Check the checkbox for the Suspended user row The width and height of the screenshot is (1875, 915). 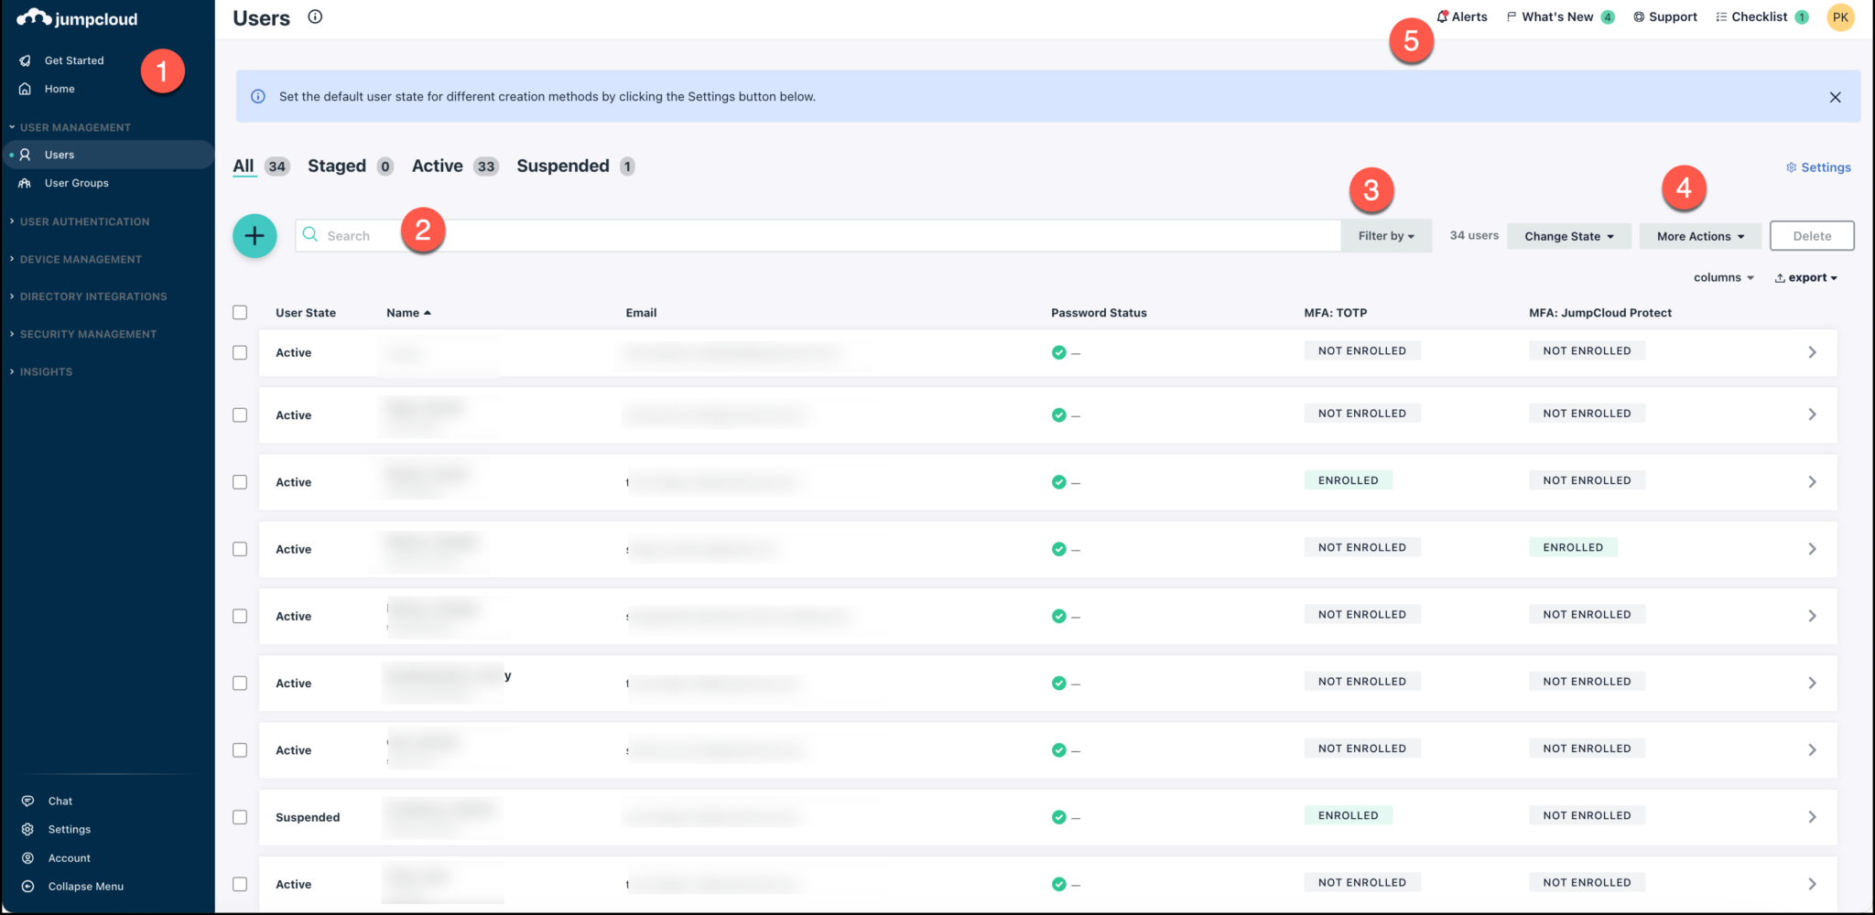pos(239,817)
